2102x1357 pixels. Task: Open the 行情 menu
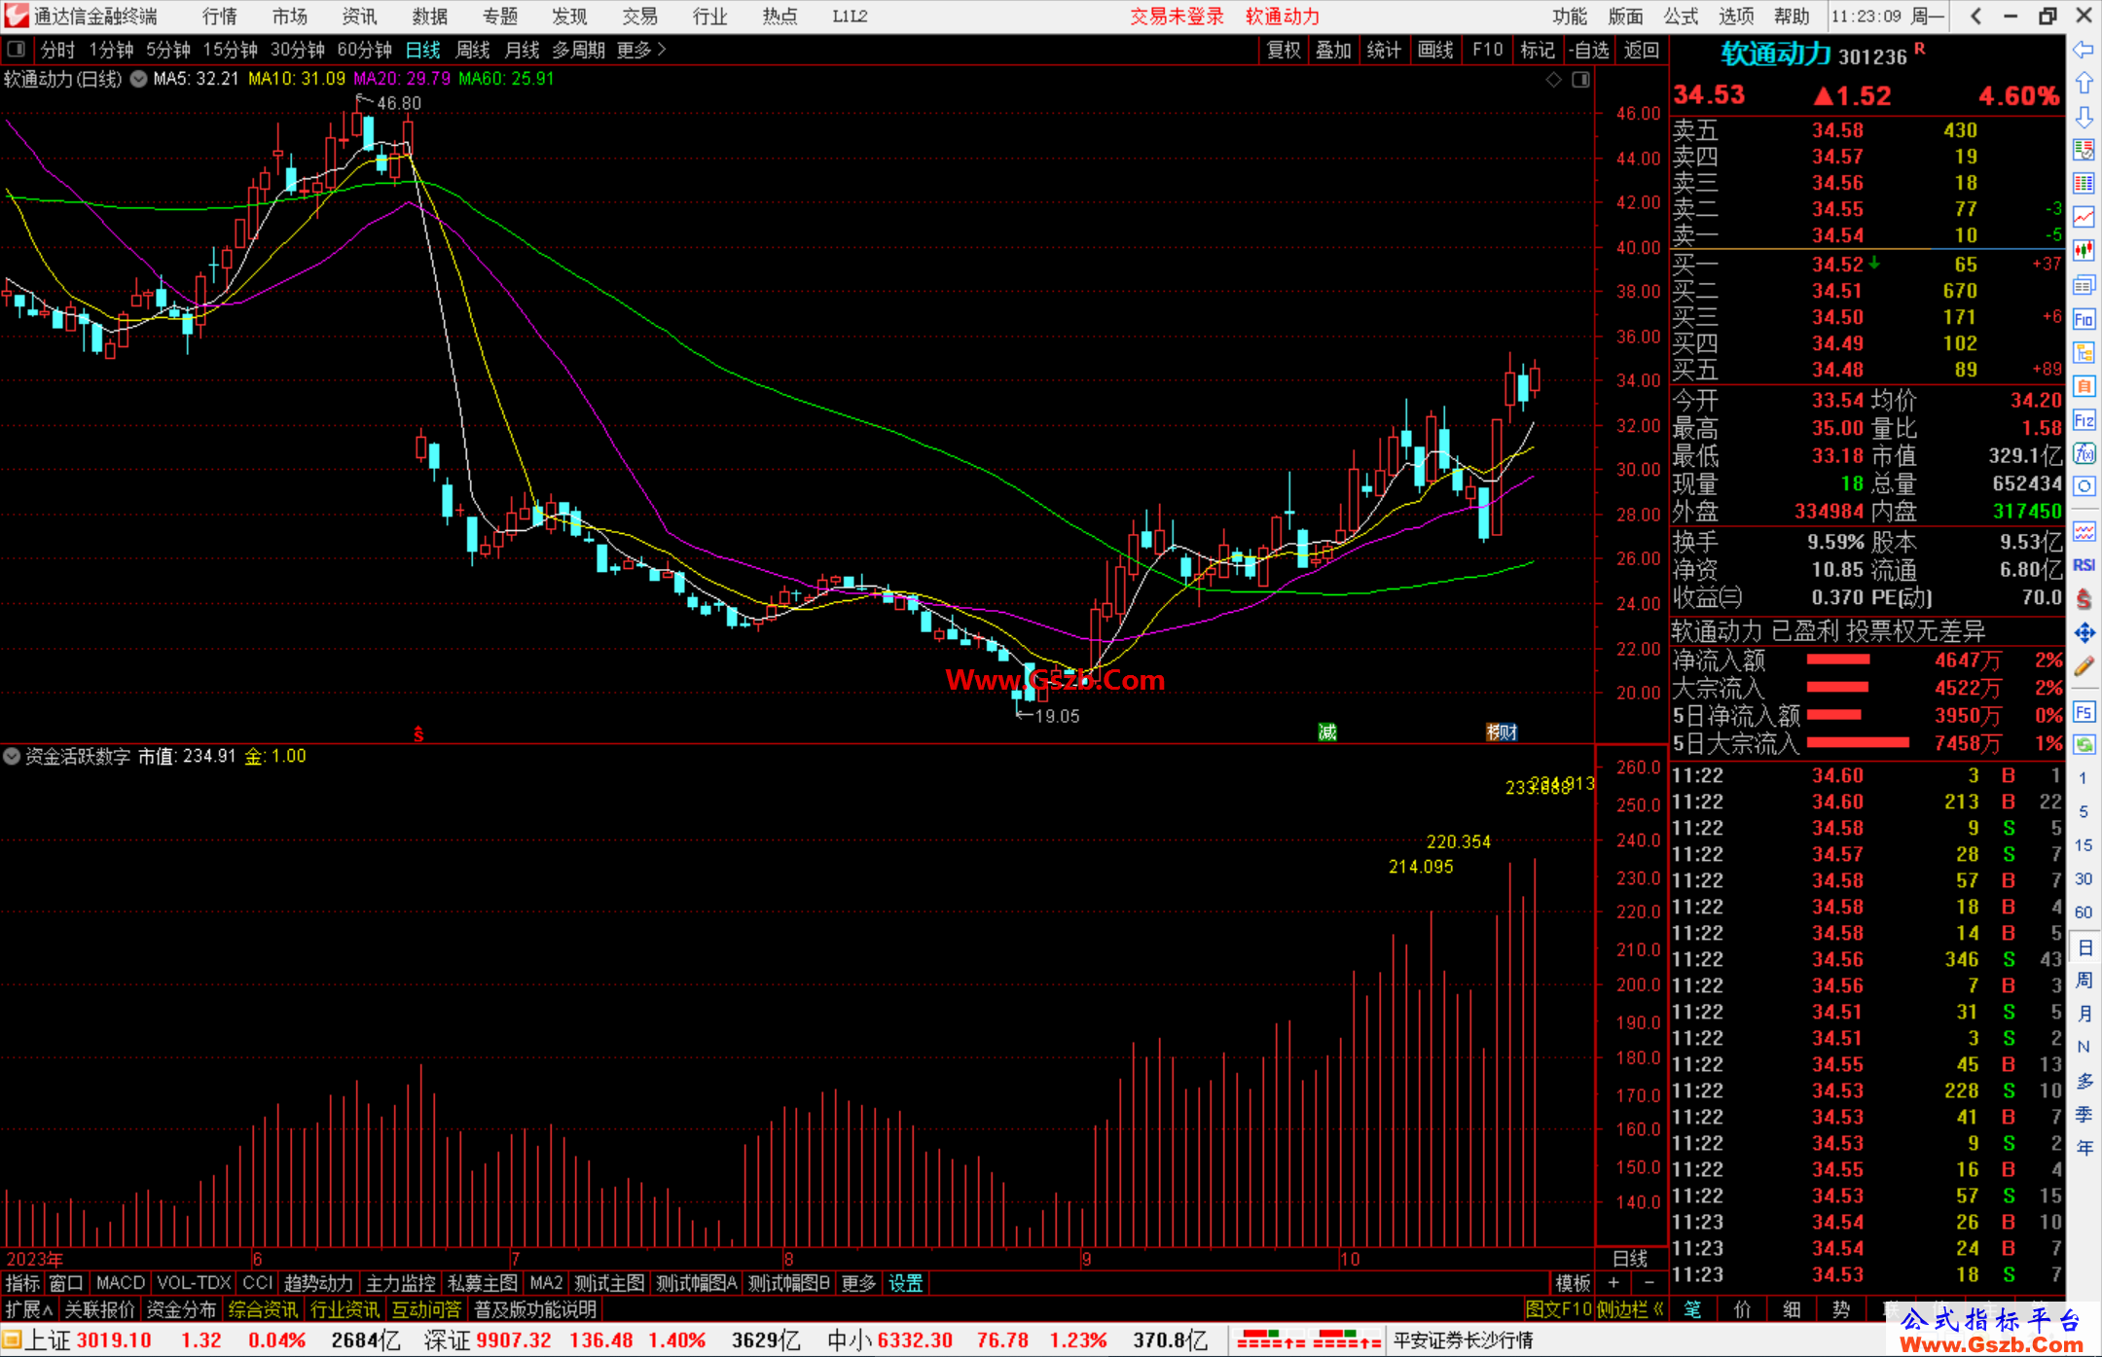(x=220, y=17)
